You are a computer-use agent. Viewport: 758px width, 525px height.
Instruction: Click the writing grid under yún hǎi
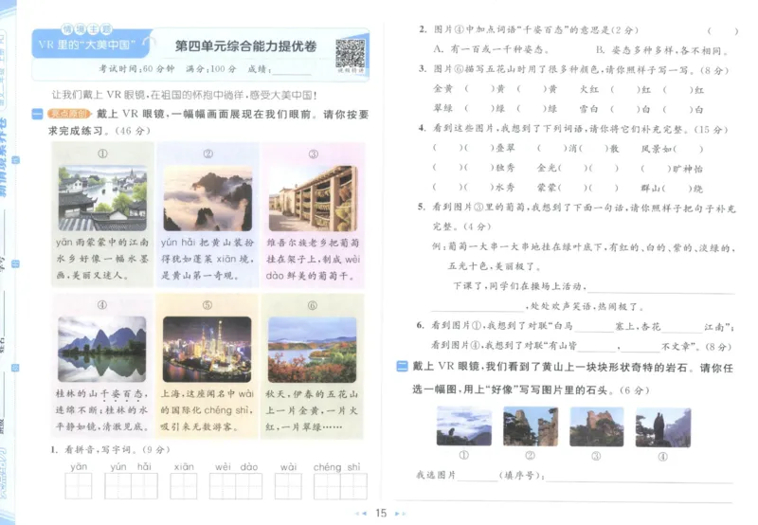[x=131, y=486]
